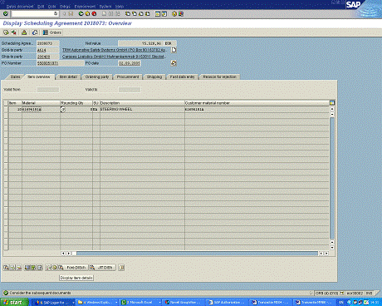Click the green checkmark Enter icon
Viewport: 382px width, 306px height.
click(6, 13)
